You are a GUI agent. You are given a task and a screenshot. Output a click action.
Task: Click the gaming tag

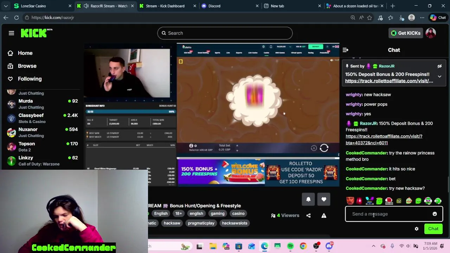tap(218, 214)
